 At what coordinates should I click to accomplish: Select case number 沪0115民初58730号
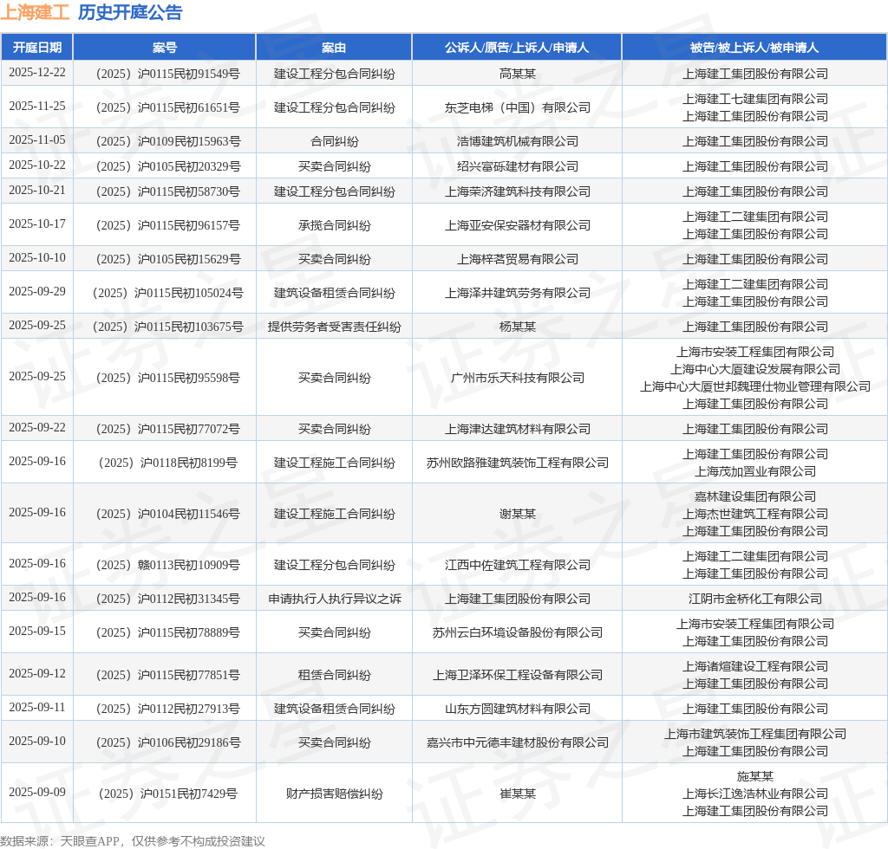(168, 191)
